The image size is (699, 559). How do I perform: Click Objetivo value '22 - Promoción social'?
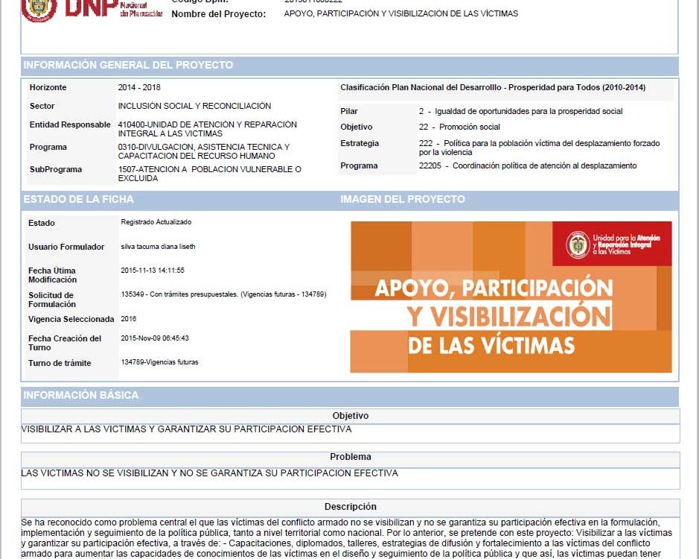point(459,127)
